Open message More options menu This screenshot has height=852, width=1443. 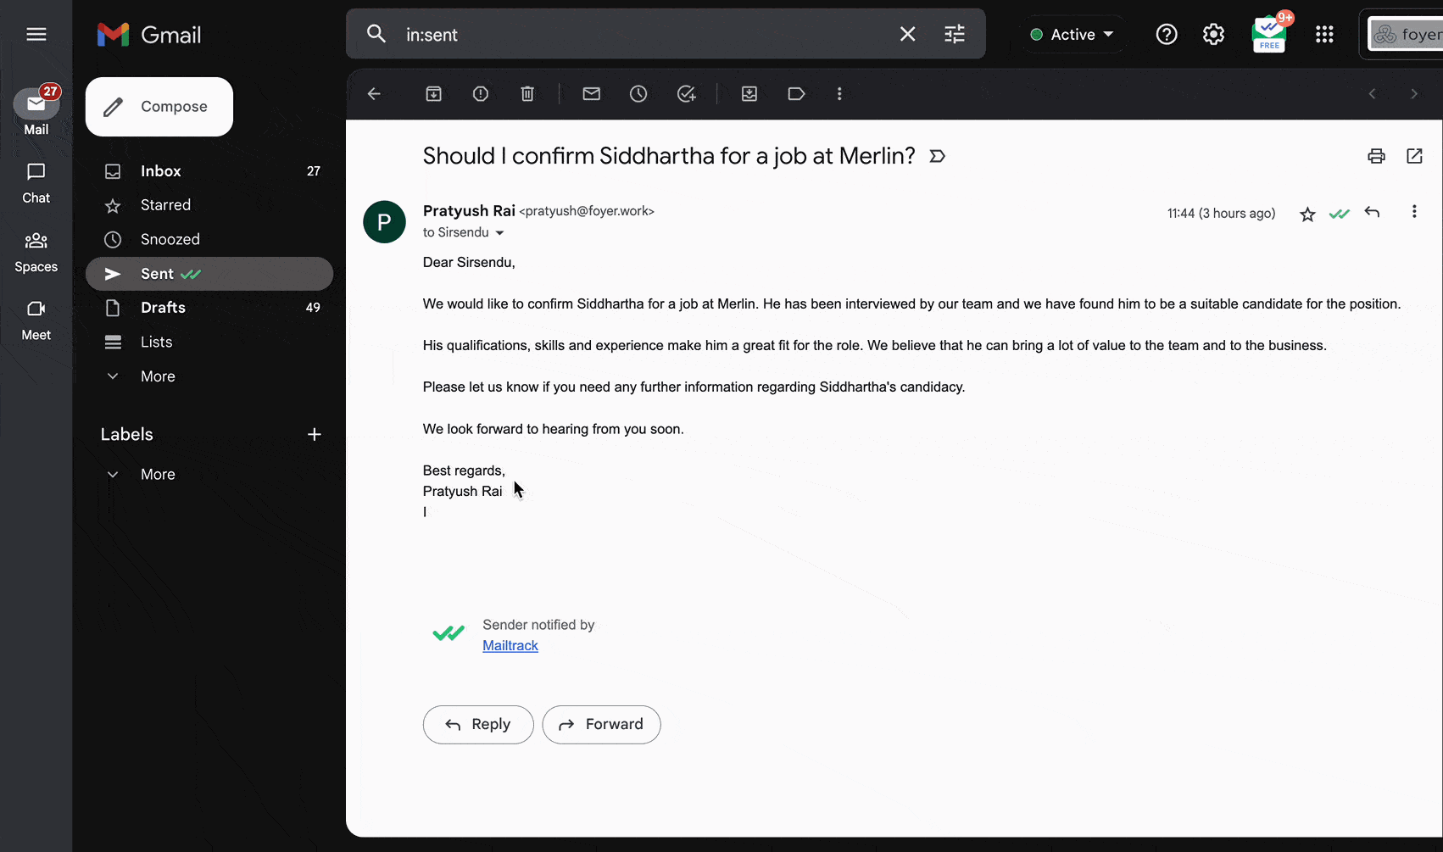(x=1414, y=212)
